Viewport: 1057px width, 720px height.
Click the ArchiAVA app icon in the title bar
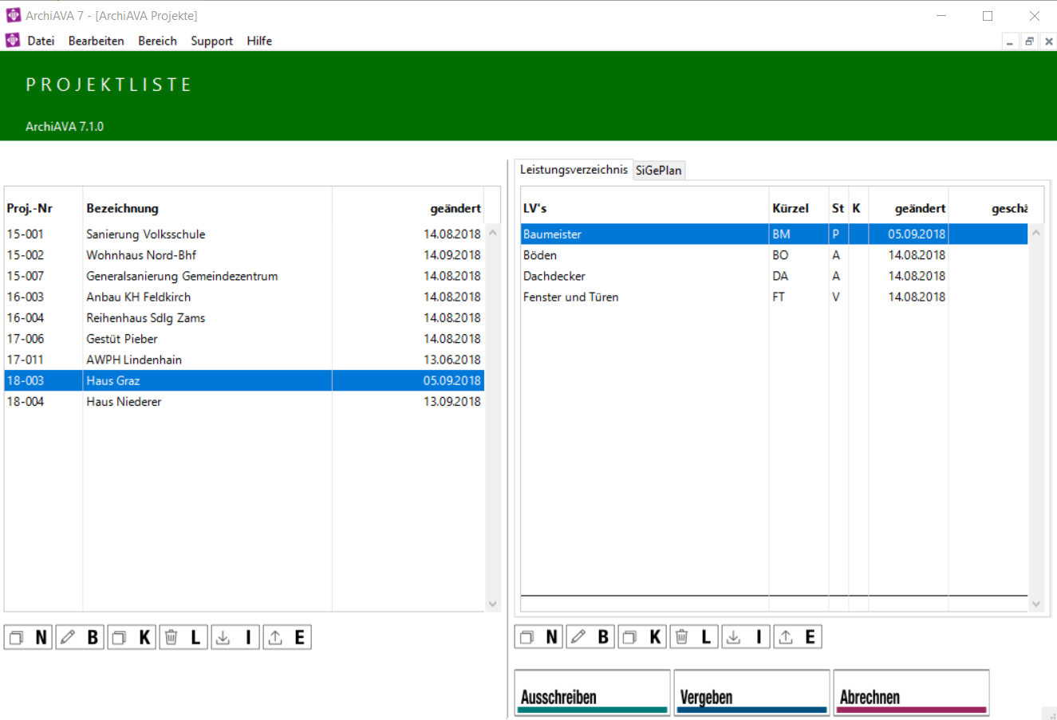coord(13,15)
